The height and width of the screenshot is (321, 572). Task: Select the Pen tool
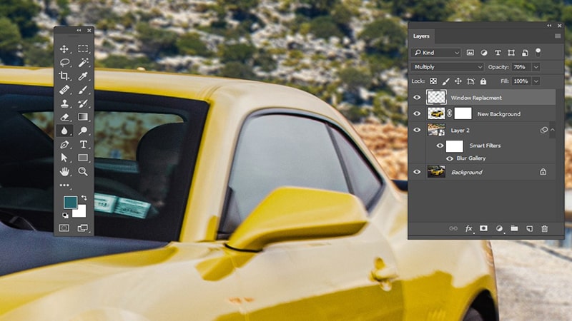coord(64,145)
